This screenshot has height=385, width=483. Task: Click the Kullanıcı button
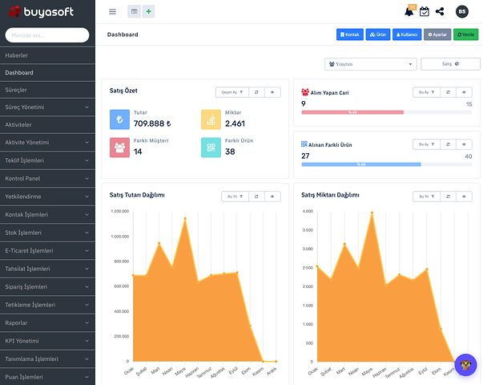[407, 34]
